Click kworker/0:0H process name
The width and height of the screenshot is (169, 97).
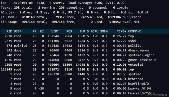tap(139, 88)
